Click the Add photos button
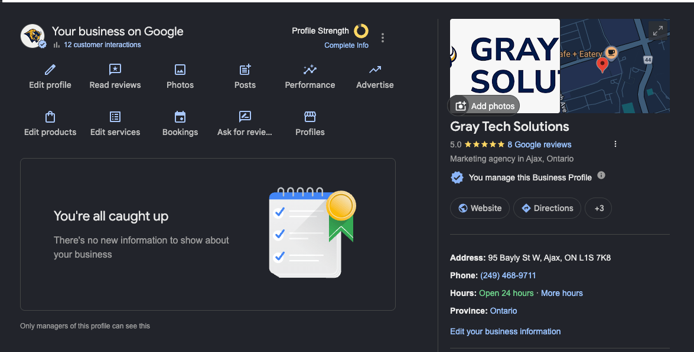This screenshot has width=694, height=352. click(484, 106)
